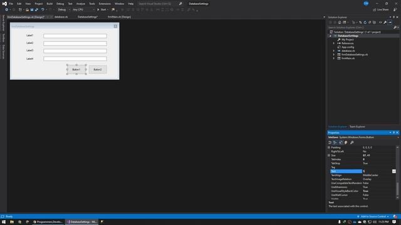Click the Show All Files icon
Screen dimensions: 401x225
pyautogui.click(x=374, y=22)
